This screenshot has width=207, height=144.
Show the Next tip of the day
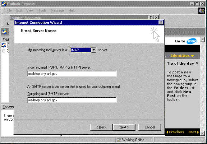pos(194,132)
